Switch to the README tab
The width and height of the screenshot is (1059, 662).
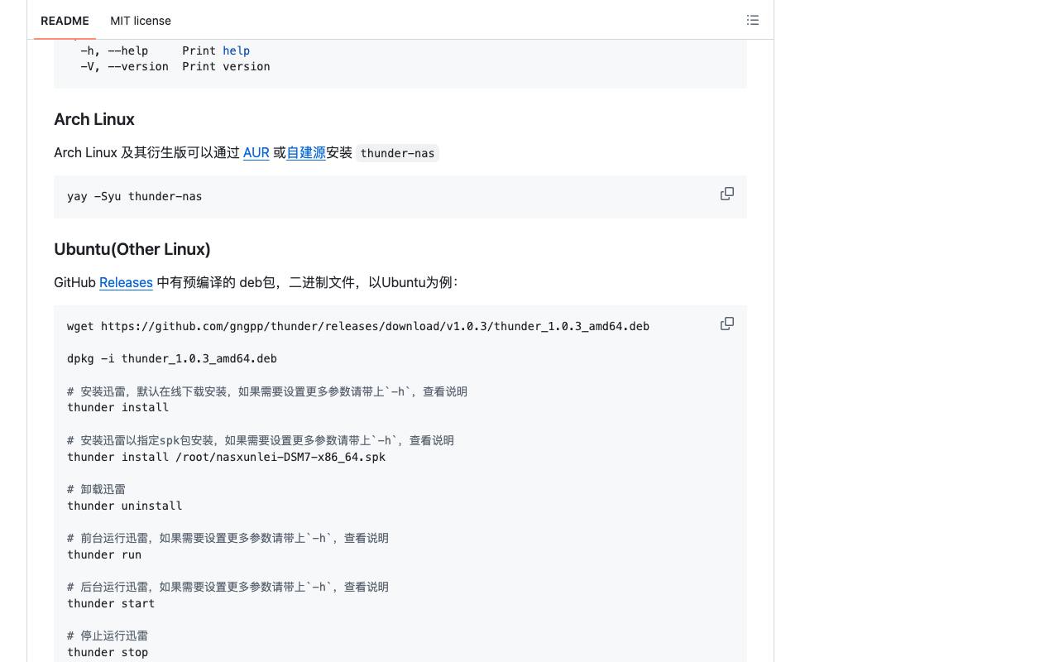click(65, 21)
